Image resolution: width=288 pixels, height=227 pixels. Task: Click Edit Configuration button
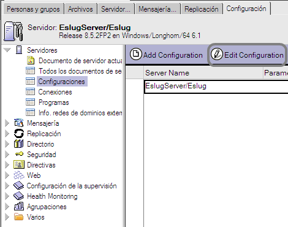(x=247, y=55)
